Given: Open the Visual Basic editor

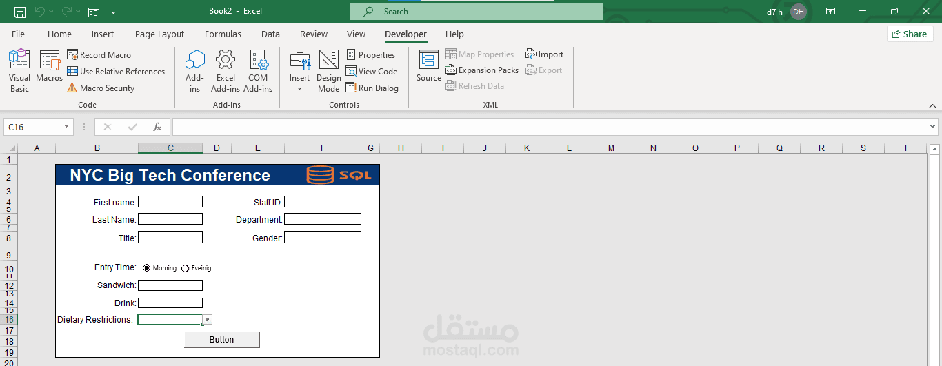Looking at the screenshot, I should click(x=19, y=71).
